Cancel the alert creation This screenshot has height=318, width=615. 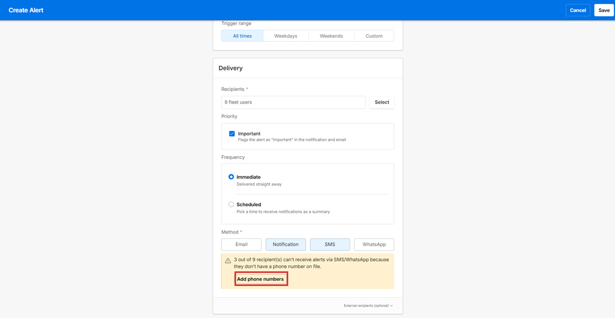tap(578, 10)
